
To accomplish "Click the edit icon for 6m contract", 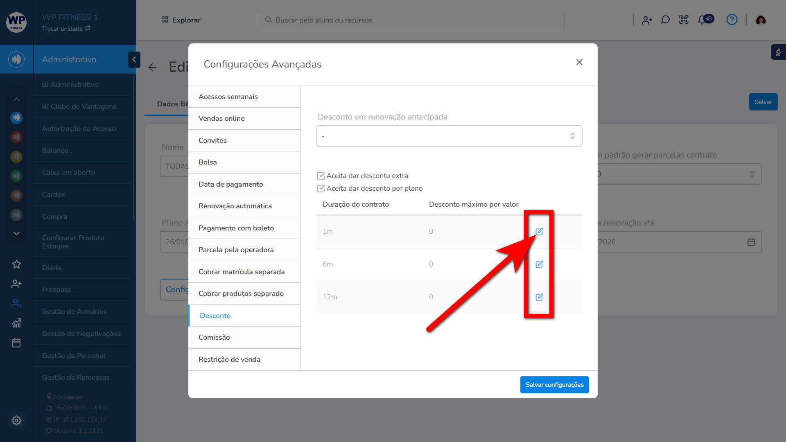I will [539, 264].
